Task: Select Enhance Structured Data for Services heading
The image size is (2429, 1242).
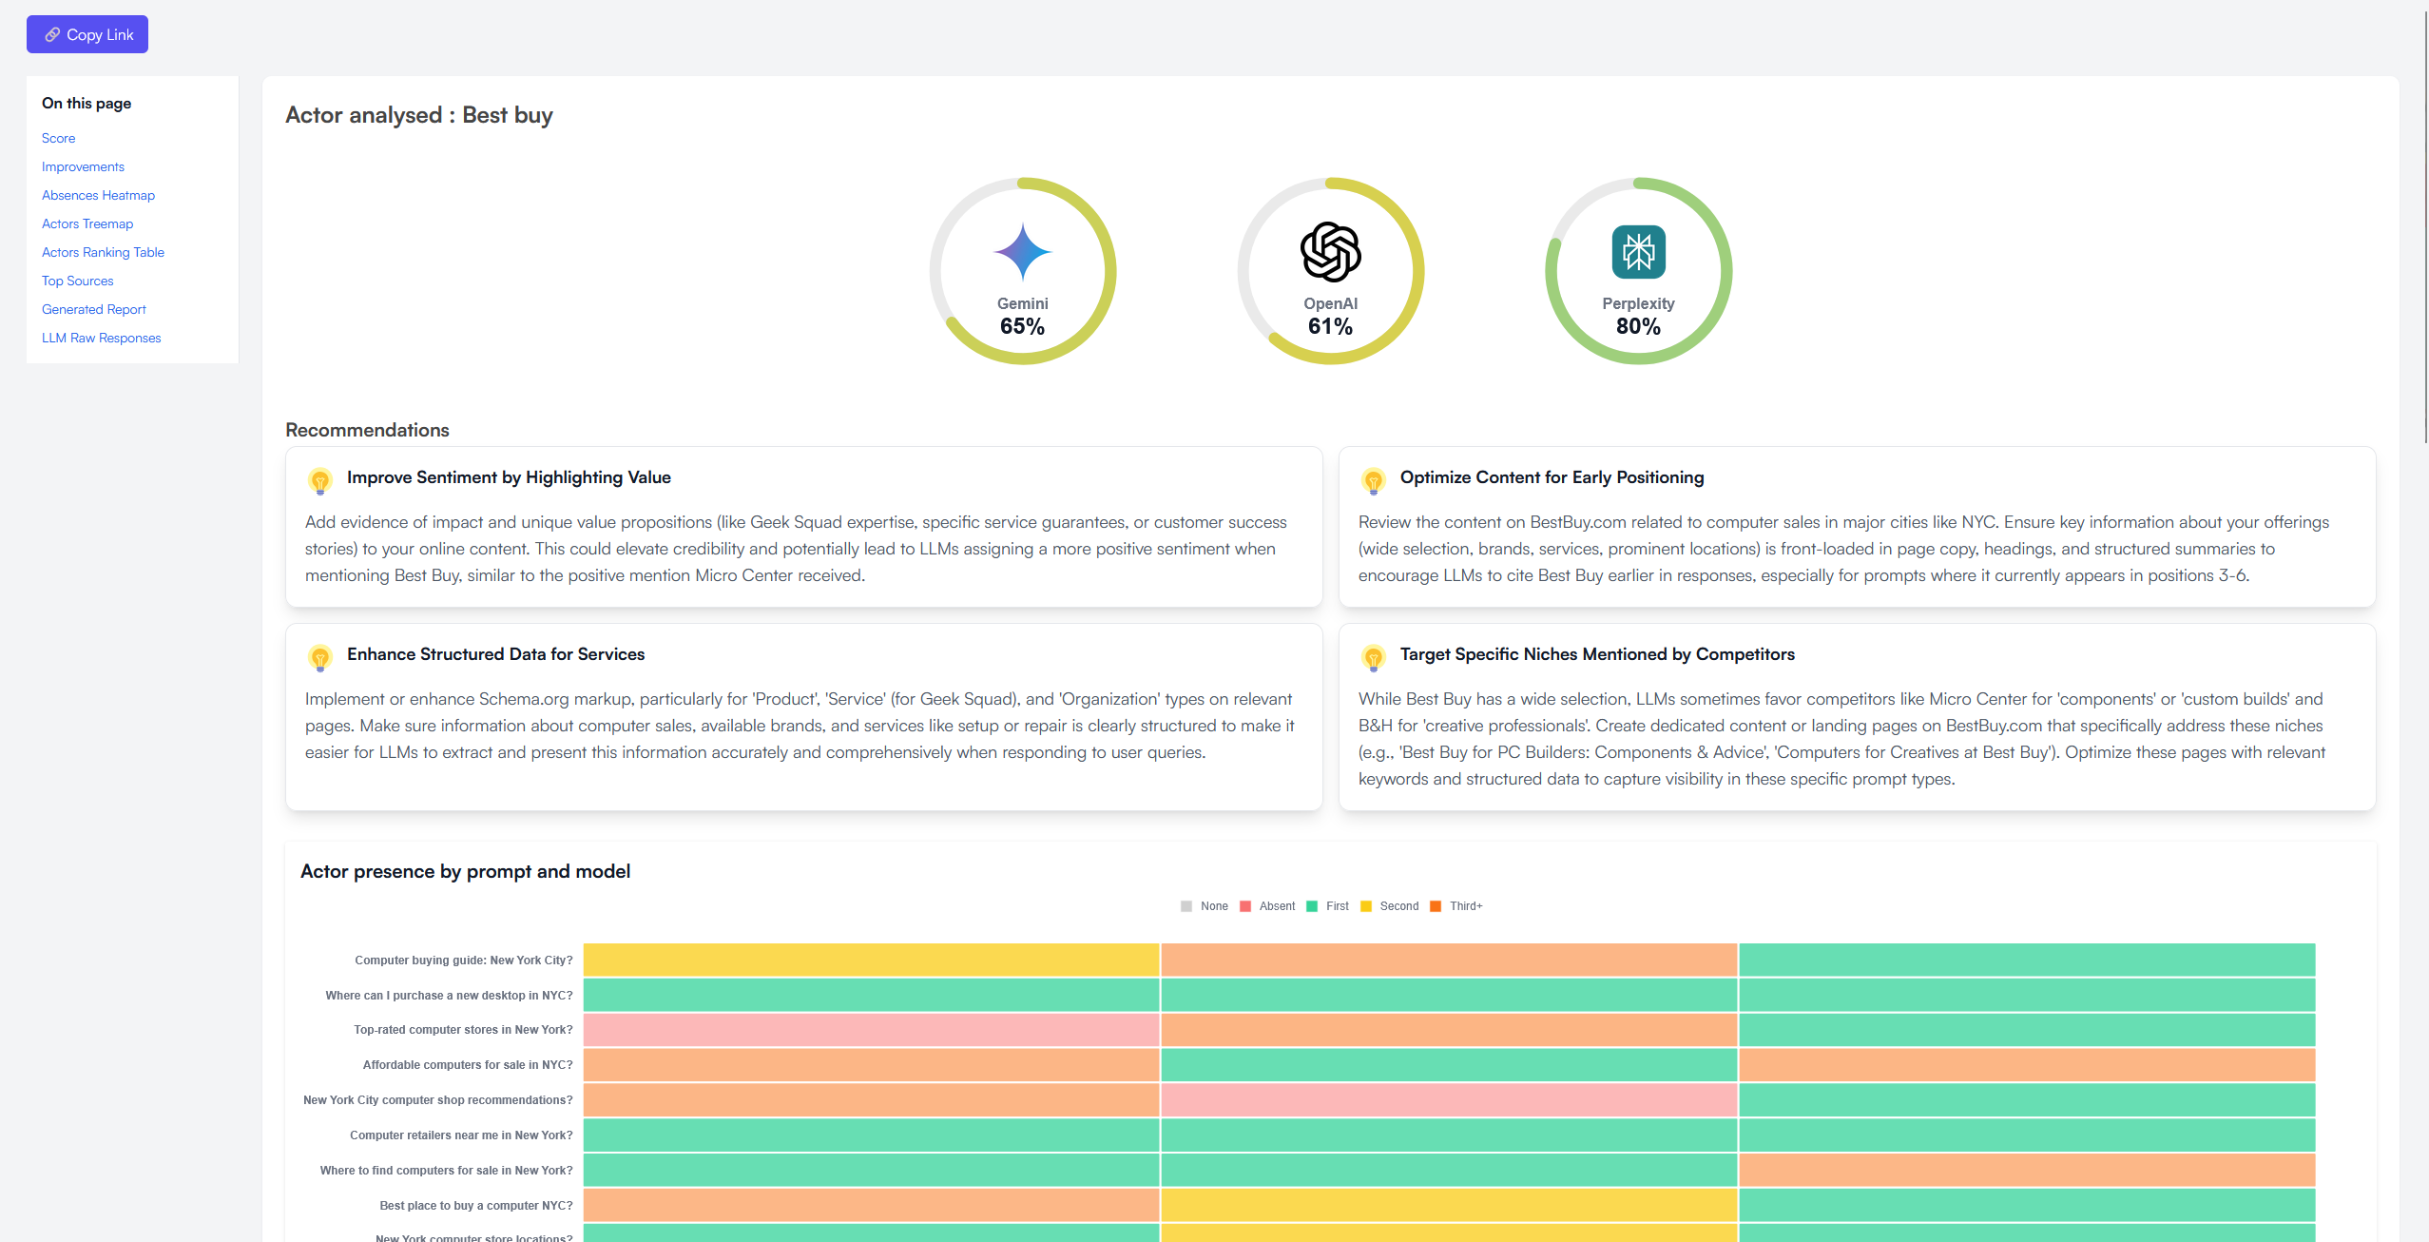Action: pos(495,654)
